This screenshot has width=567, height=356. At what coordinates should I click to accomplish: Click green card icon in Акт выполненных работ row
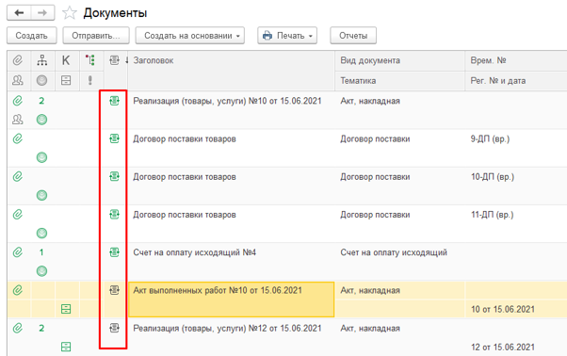pyautogui.click(x=66, y=309)
